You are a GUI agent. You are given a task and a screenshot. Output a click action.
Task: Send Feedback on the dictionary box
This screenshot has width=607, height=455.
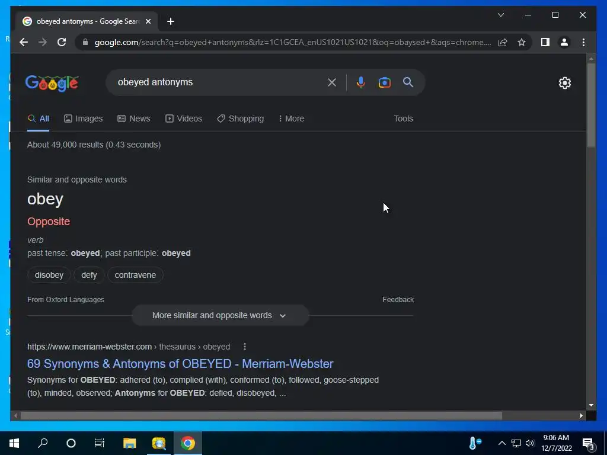[398, 299]
